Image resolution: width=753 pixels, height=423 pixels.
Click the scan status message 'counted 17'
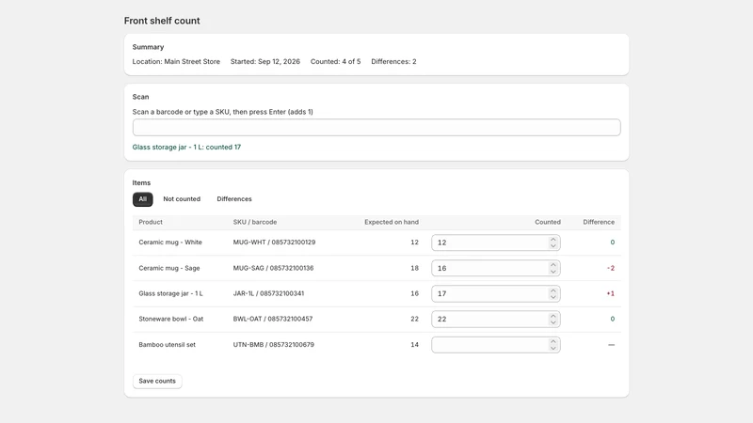pos(186,148)
